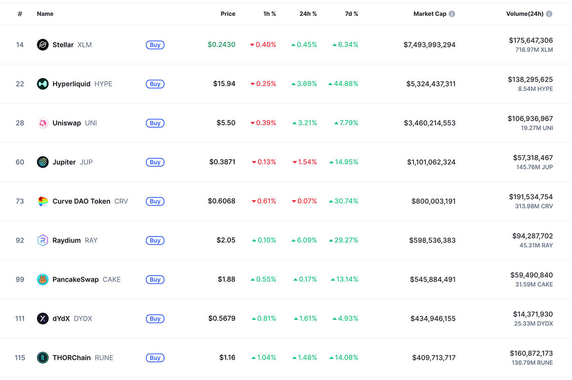This screenshot has height=380, width=572.
Task: Click the Hyperliquid coin logo icon
Action: tap(42, 84)
